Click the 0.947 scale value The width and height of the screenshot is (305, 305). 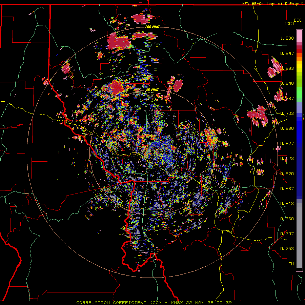click(x=287, y=53)
